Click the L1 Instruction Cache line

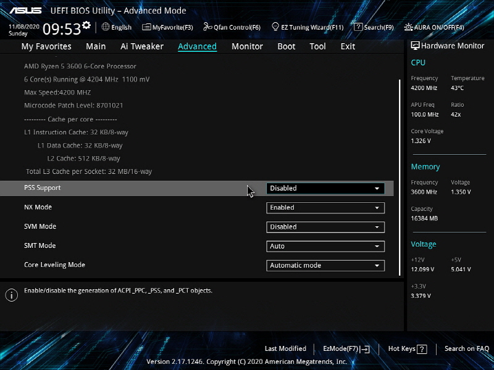(x=76, y=132)
